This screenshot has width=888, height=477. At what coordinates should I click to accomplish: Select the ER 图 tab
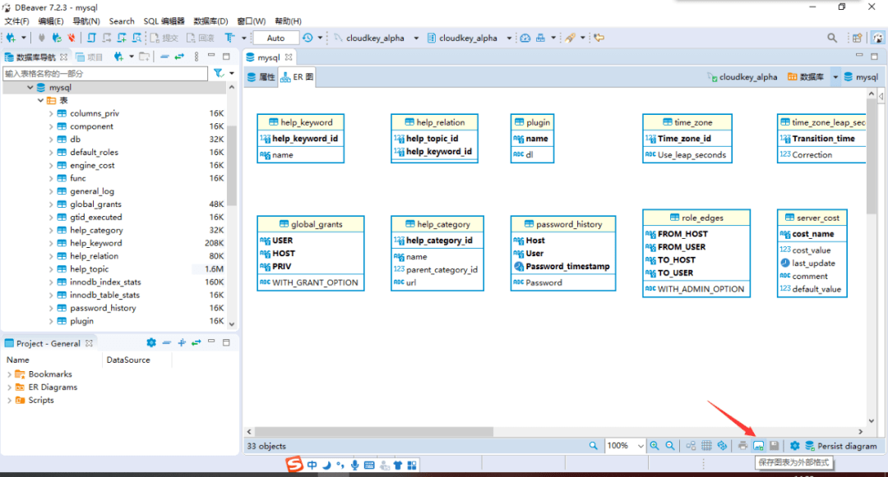click(298, 77)
